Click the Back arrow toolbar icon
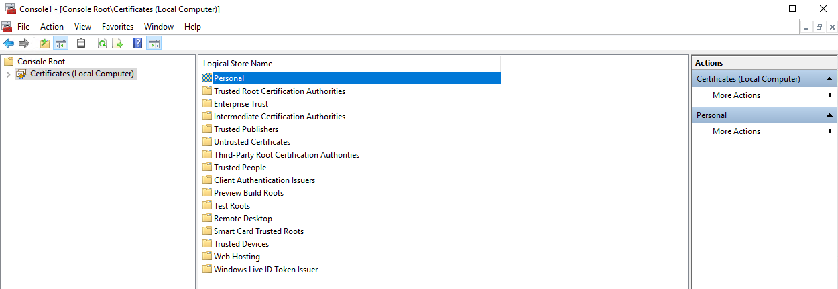The image size is (838, 289). click(9, 44)
